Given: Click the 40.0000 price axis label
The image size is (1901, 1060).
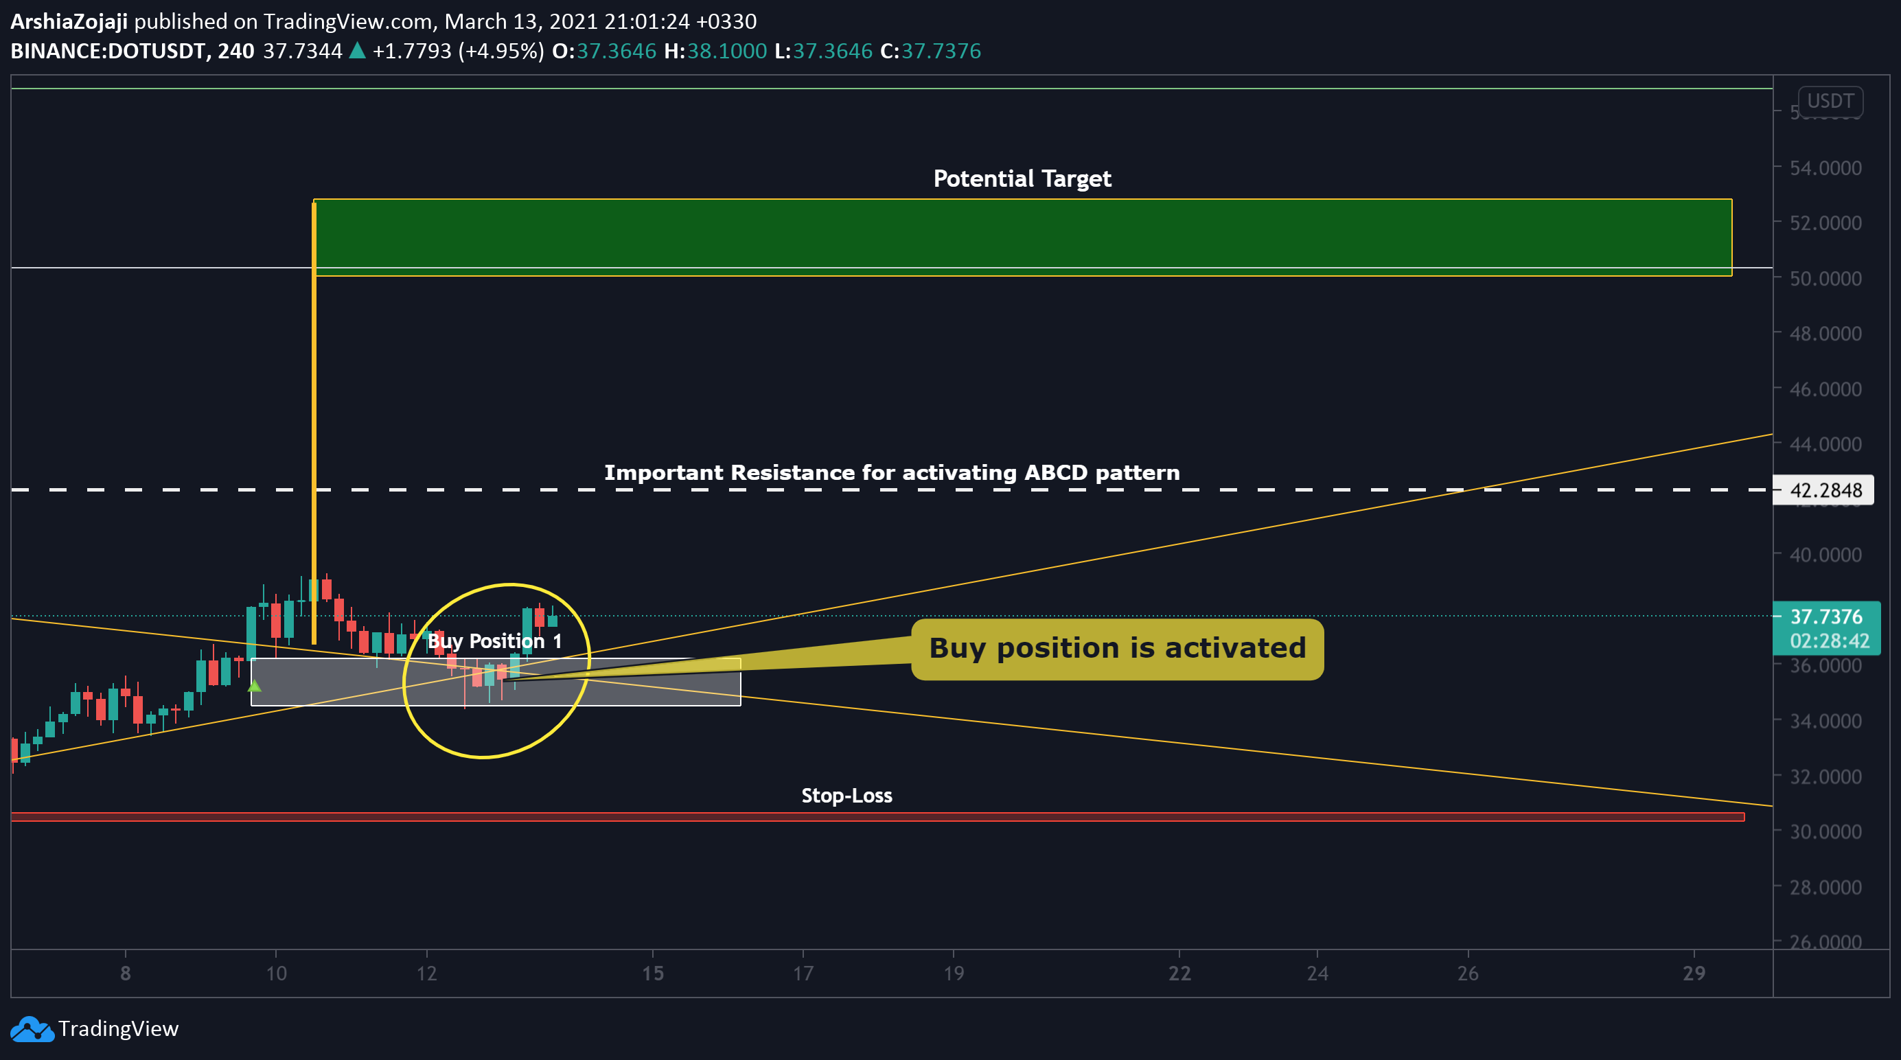Looking at the screenshot, I should point(1825,555).
